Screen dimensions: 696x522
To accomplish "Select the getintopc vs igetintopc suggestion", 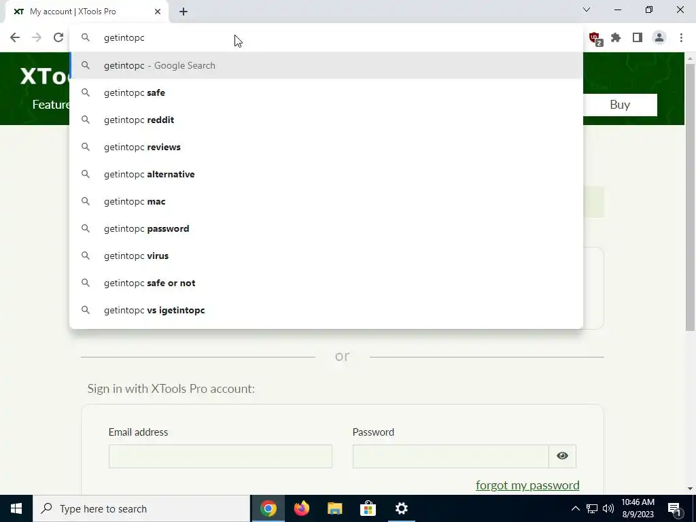I will [x=326, y=310].
